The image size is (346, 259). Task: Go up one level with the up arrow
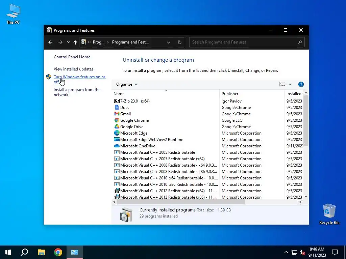coord(75,42)
